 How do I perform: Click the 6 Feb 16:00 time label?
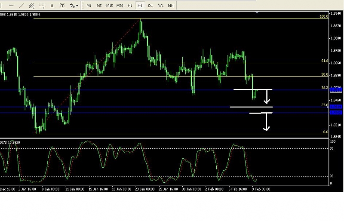(238, 189)
